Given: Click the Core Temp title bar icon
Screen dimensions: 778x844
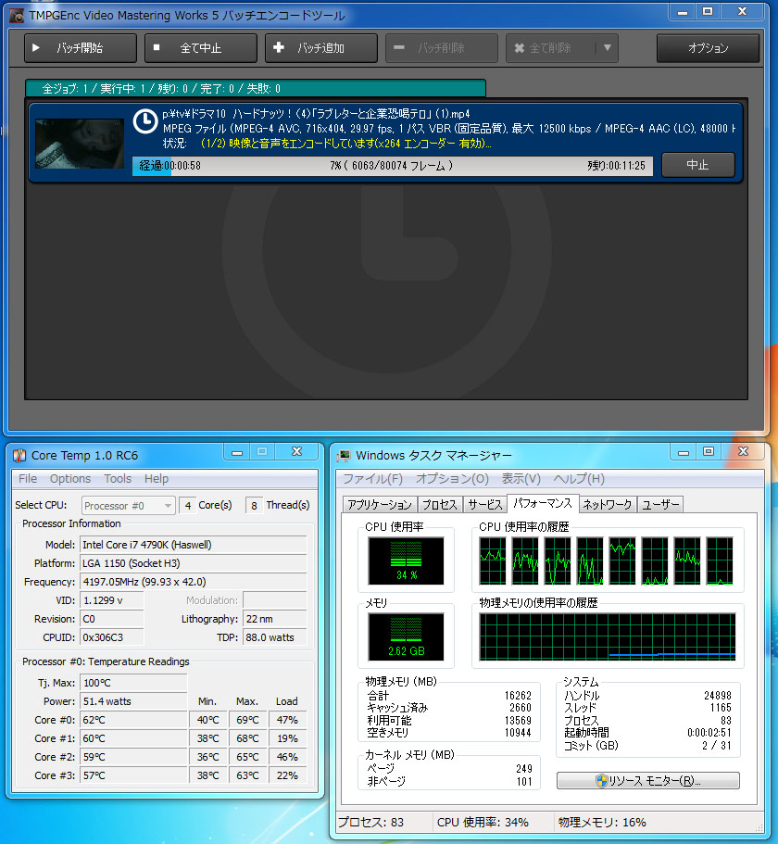Looking at the screenshot, I should pyautogui.click(x=19, y=456).
